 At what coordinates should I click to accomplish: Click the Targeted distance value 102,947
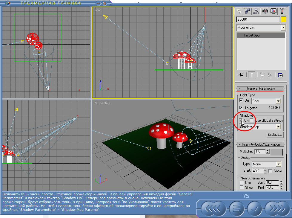[274, 108]
